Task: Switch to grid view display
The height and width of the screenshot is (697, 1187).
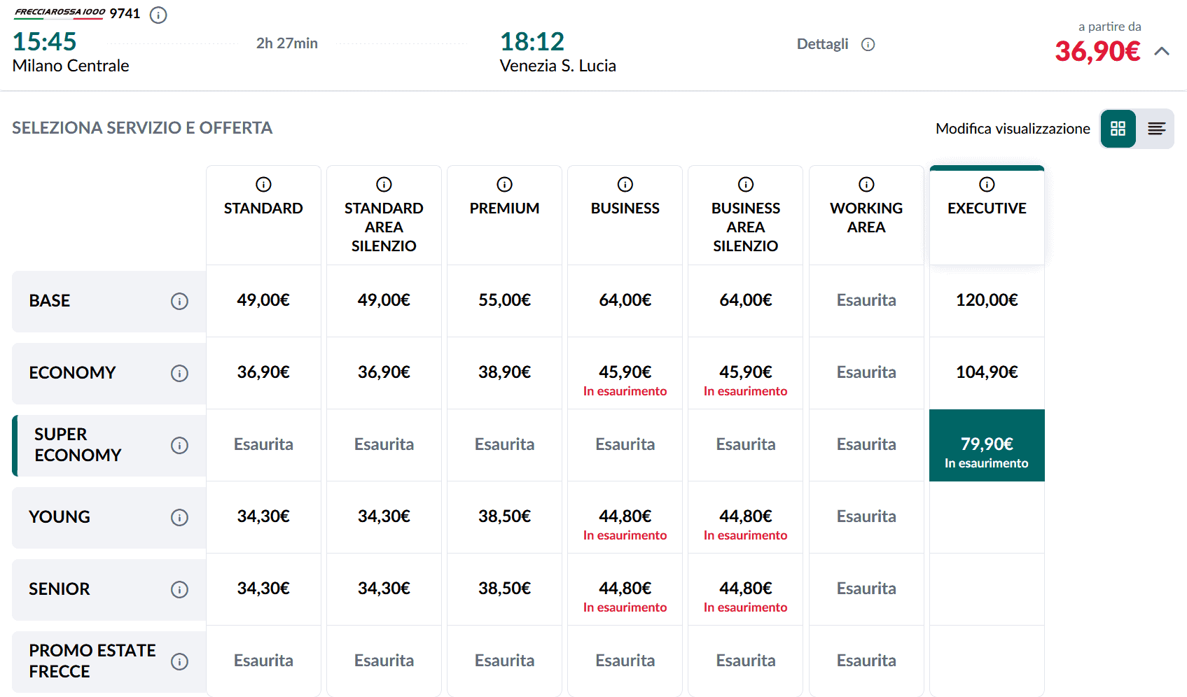Action: pos(1118,129)
